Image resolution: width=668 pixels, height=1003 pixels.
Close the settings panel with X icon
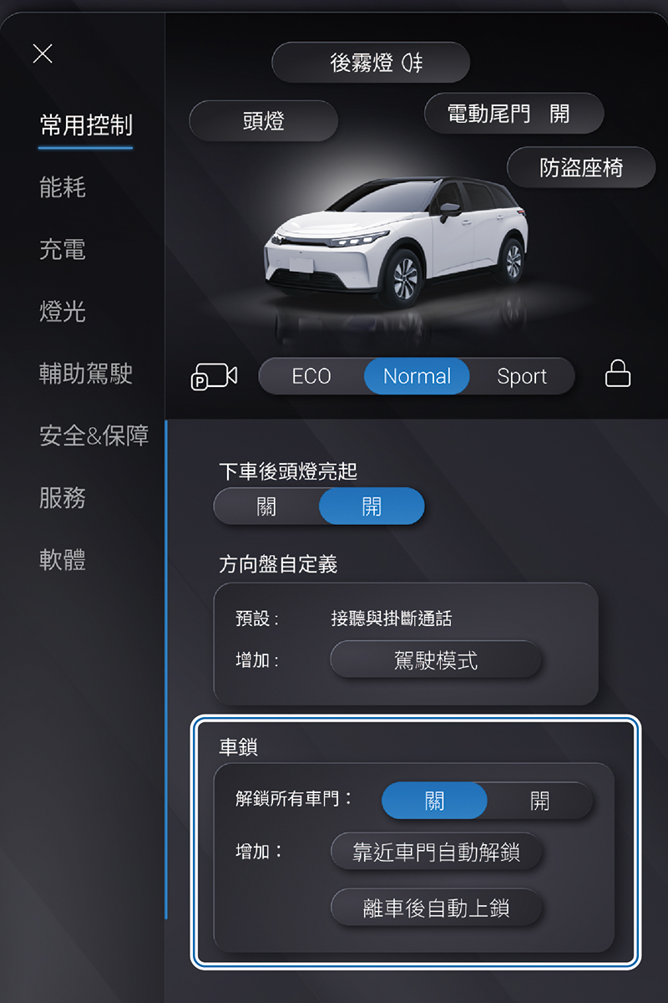[x=43, y=54]
